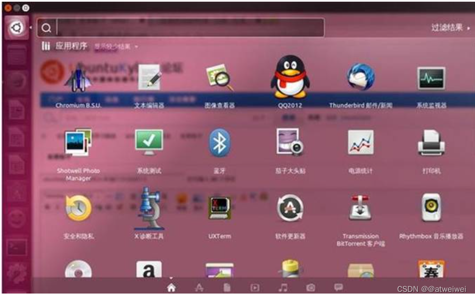
Task: Open 电源统计 power statistics
Action: [360, 142]
